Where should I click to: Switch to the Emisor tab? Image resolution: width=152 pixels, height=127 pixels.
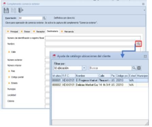click(26, 32)
